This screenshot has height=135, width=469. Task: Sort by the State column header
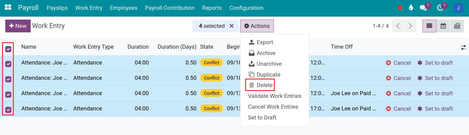point(206,47)
